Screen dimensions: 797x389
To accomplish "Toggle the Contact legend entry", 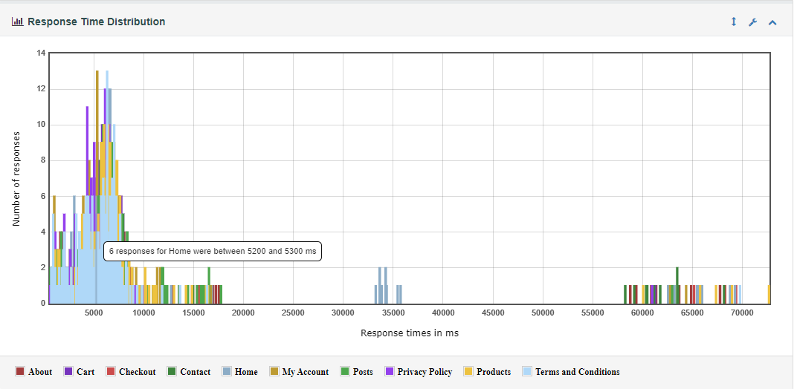I will (196, 372).
